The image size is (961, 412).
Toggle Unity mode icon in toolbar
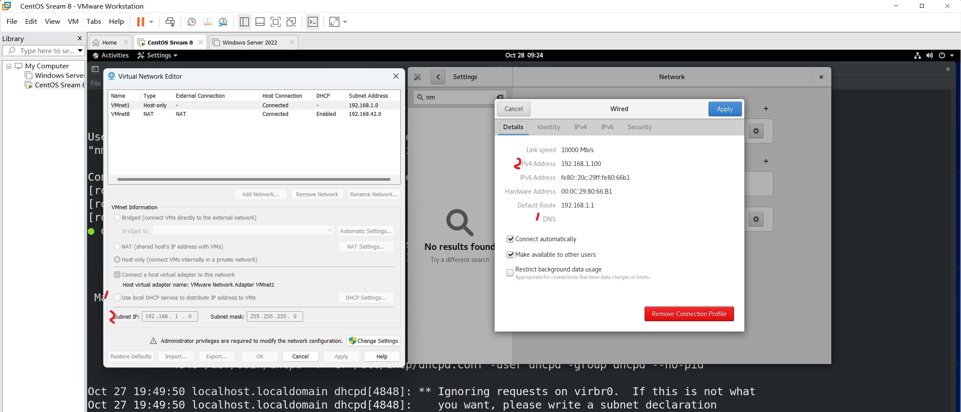click(291, 22)
